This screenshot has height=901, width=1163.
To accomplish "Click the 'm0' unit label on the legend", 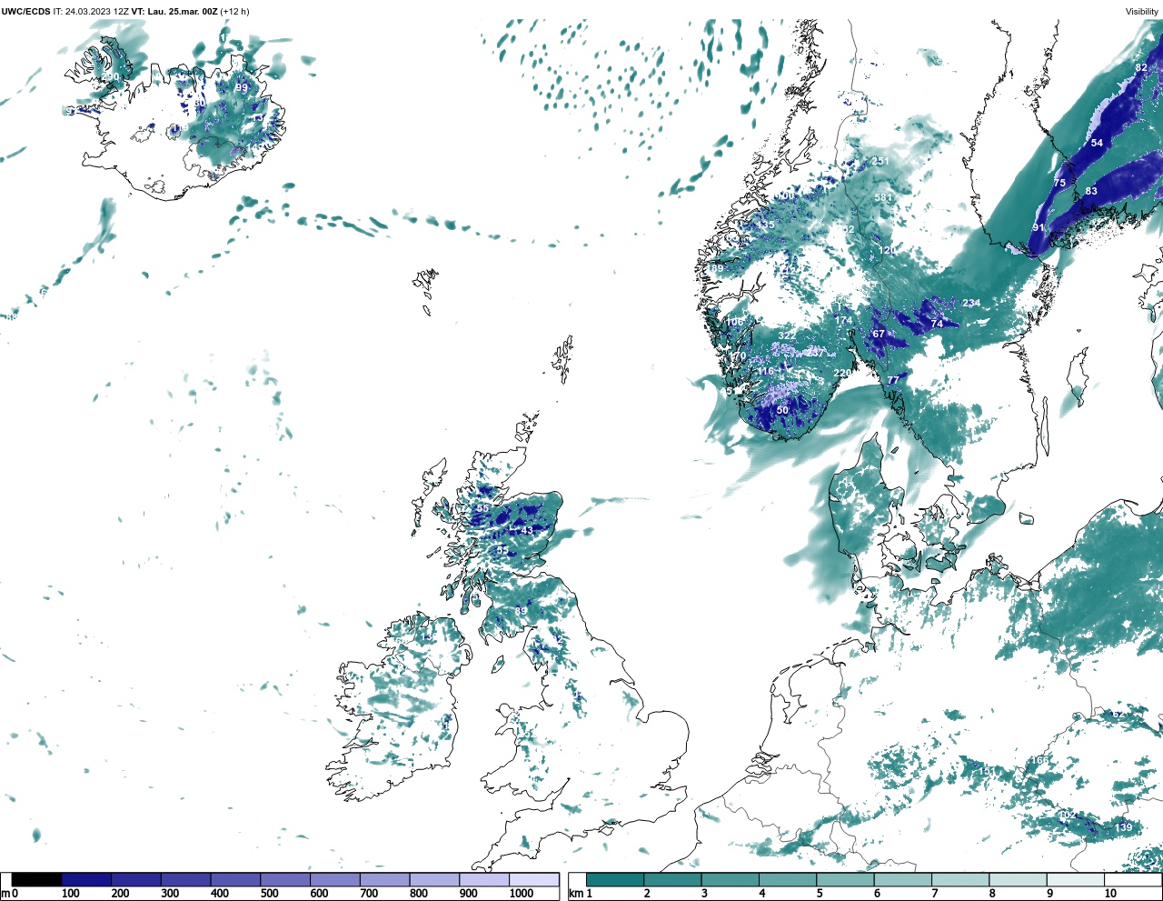I will pos(10,894).
